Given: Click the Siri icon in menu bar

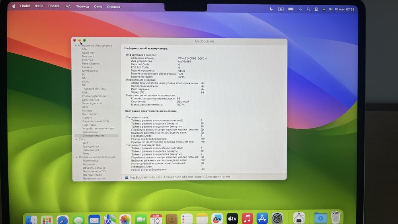Looking at the screenshot, I should pyautogui.click(x=324, y=9).
